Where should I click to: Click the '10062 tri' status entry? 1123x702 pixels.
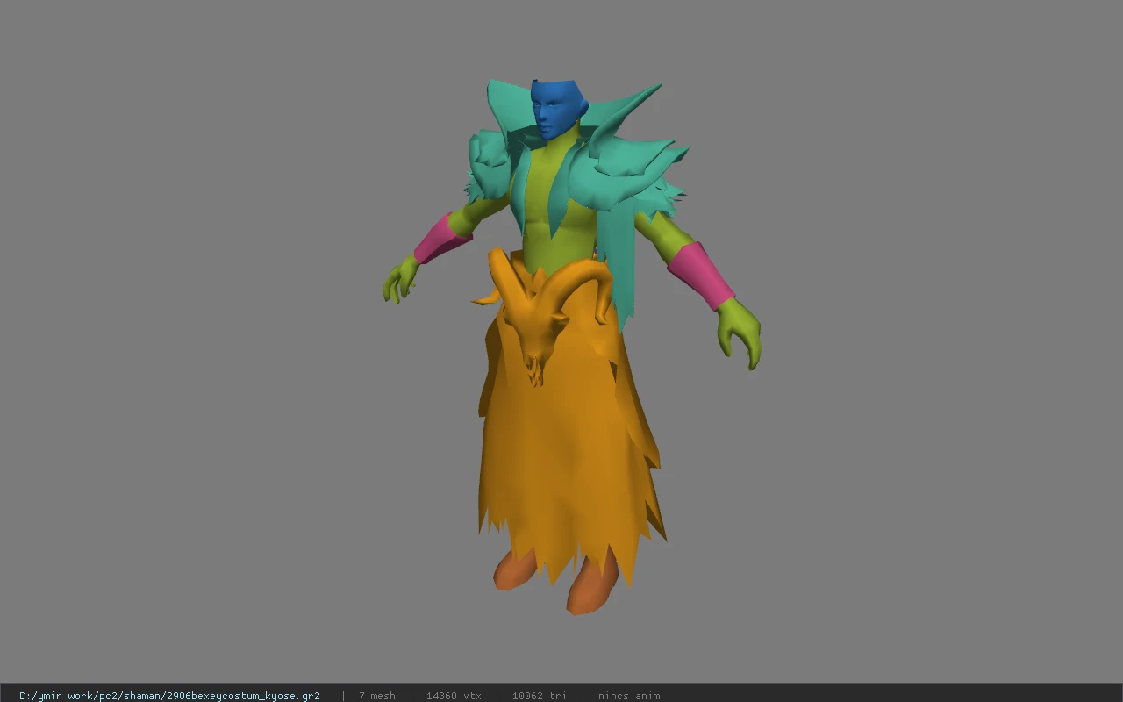[539, 696]
